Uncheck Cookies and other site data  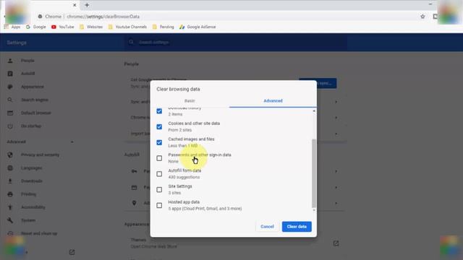(x=159, y=127)
